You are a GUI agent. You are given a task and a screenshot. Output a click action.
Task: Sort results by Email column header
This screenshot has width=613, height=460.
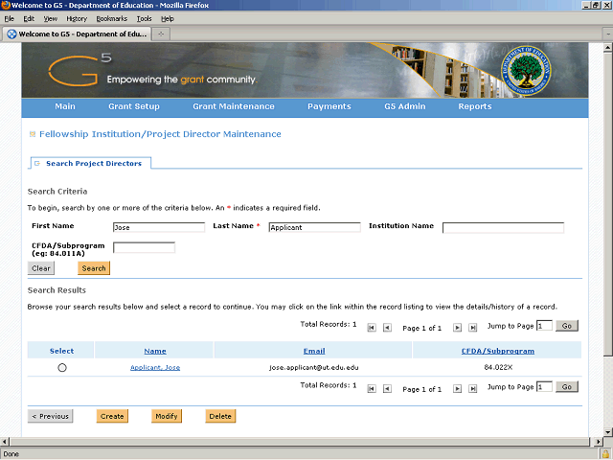pyautogui.click(x=314, y=351)
